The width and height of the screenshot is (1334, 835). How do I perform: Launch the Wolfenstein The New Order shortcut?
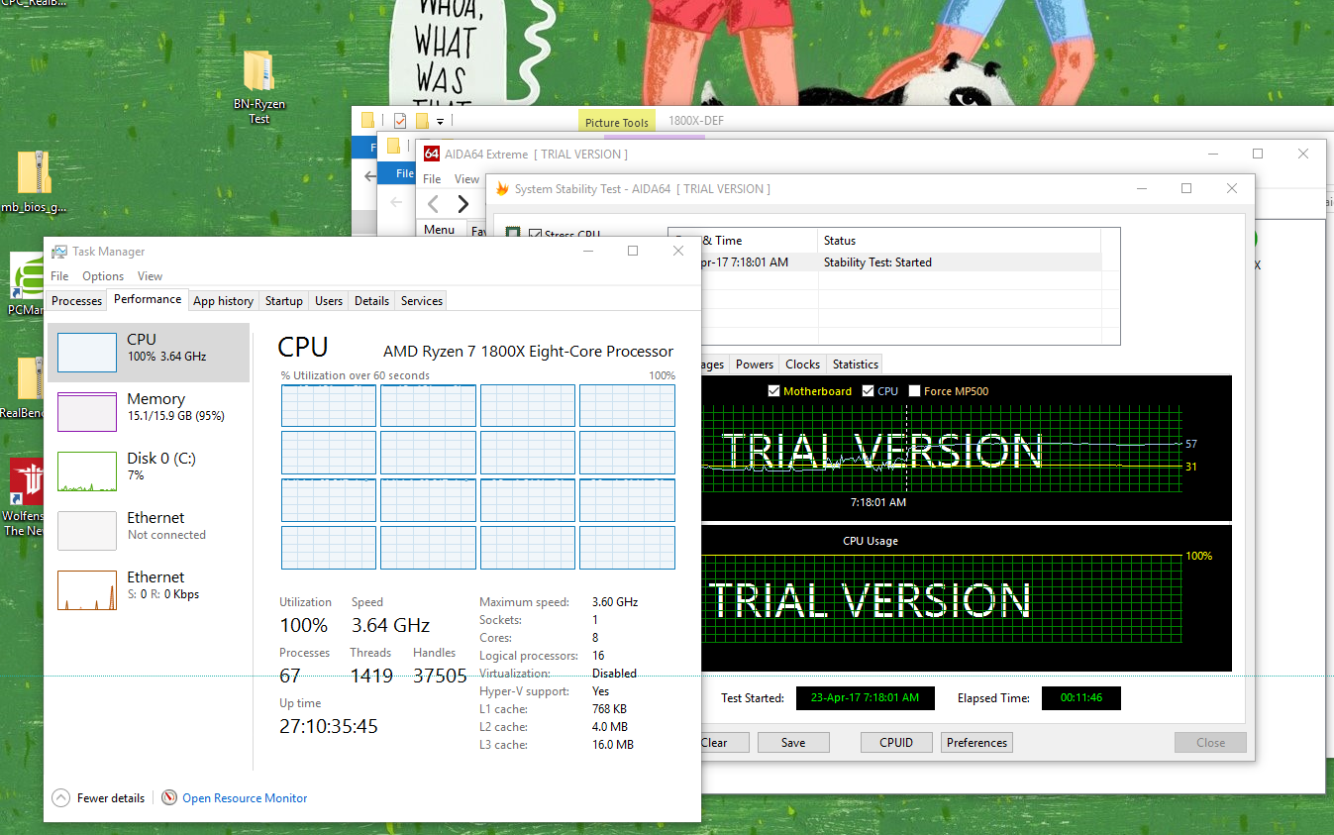[x=27, y=497]
